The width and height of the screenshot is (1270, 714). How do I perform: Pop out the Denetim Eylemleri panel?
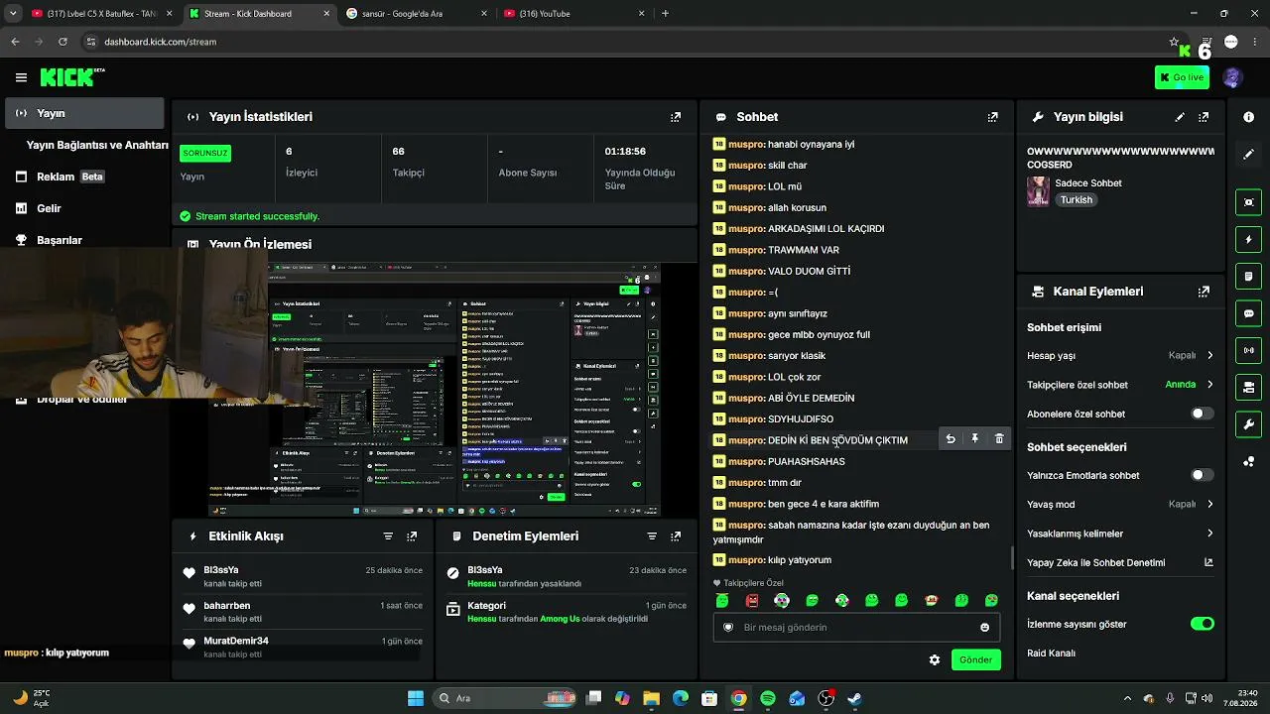coord(676,536)
